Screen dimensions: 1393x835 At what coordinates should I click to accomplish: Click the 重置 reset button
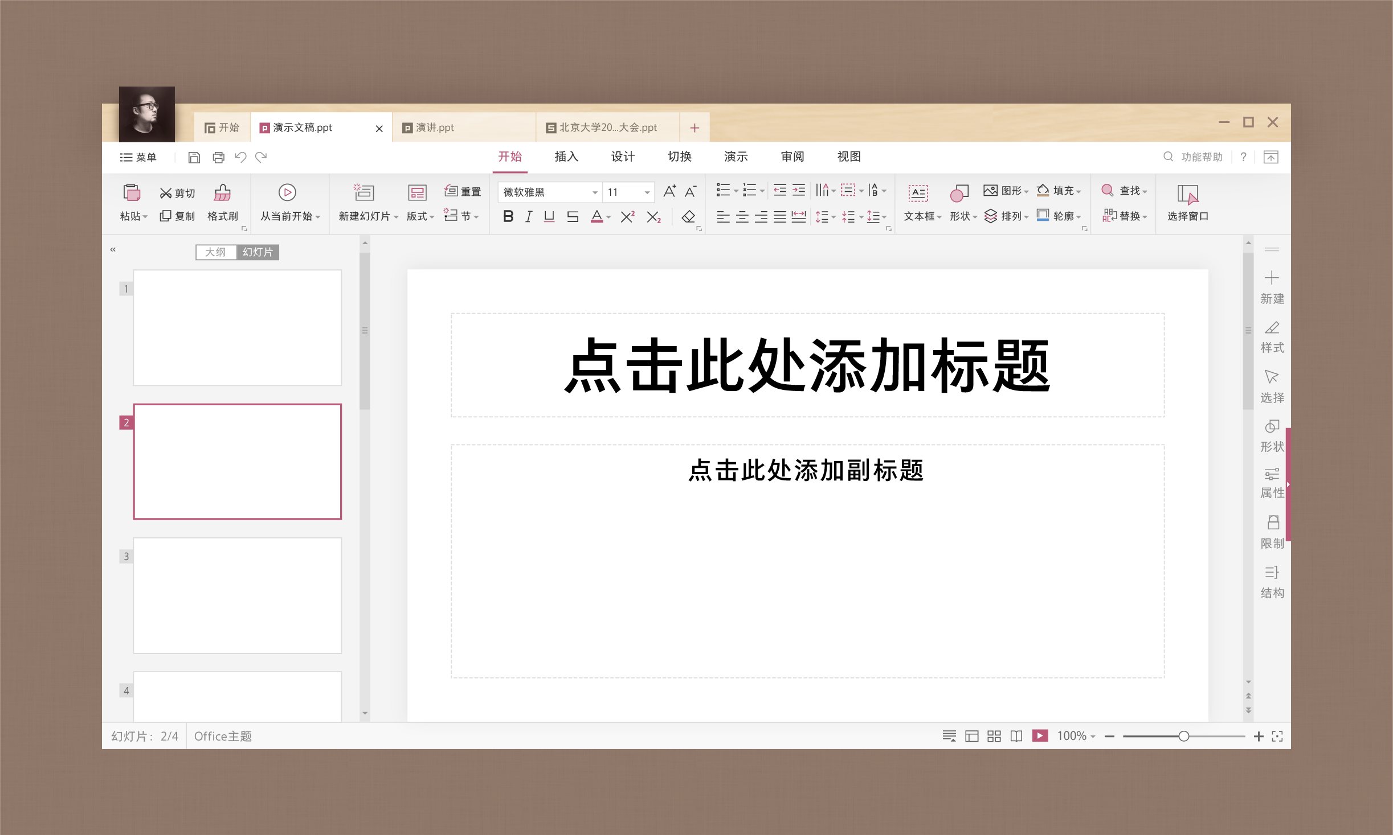pos(463,192)
